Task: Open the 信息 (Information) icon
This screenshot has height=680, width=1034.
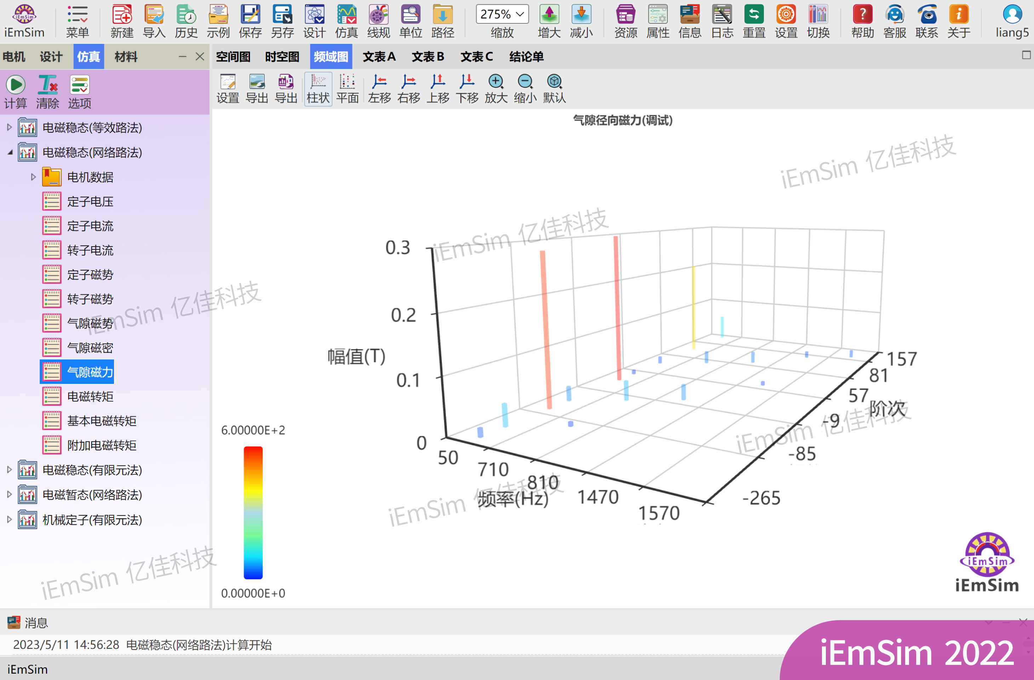Action: (x=690, y=21)
